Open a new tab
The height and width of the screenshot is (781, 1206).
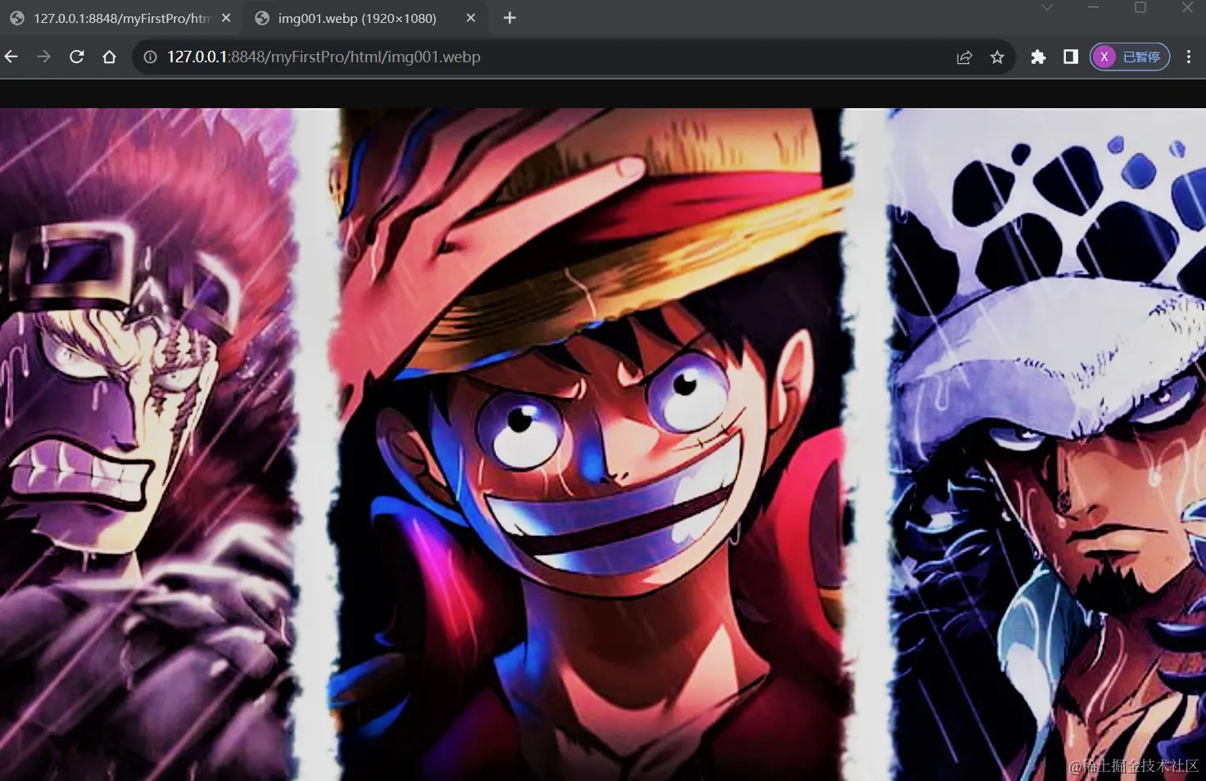(510, 18)
